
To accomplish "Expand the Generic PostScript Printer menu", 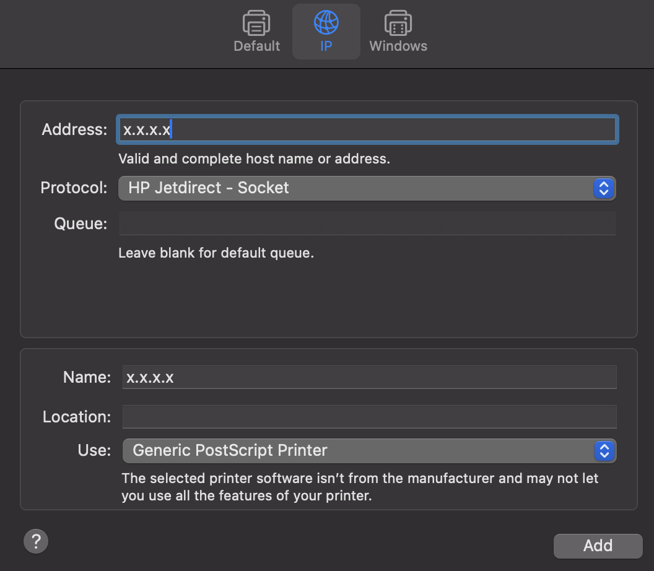I will 359,451.
